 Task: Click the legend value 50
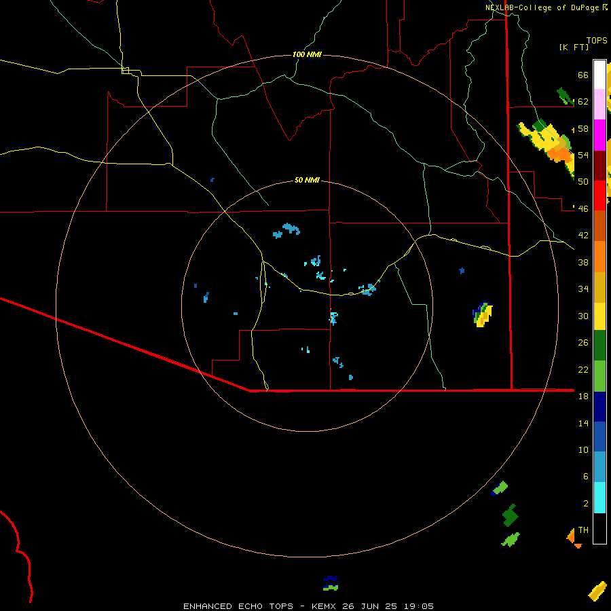click(583, 182)
